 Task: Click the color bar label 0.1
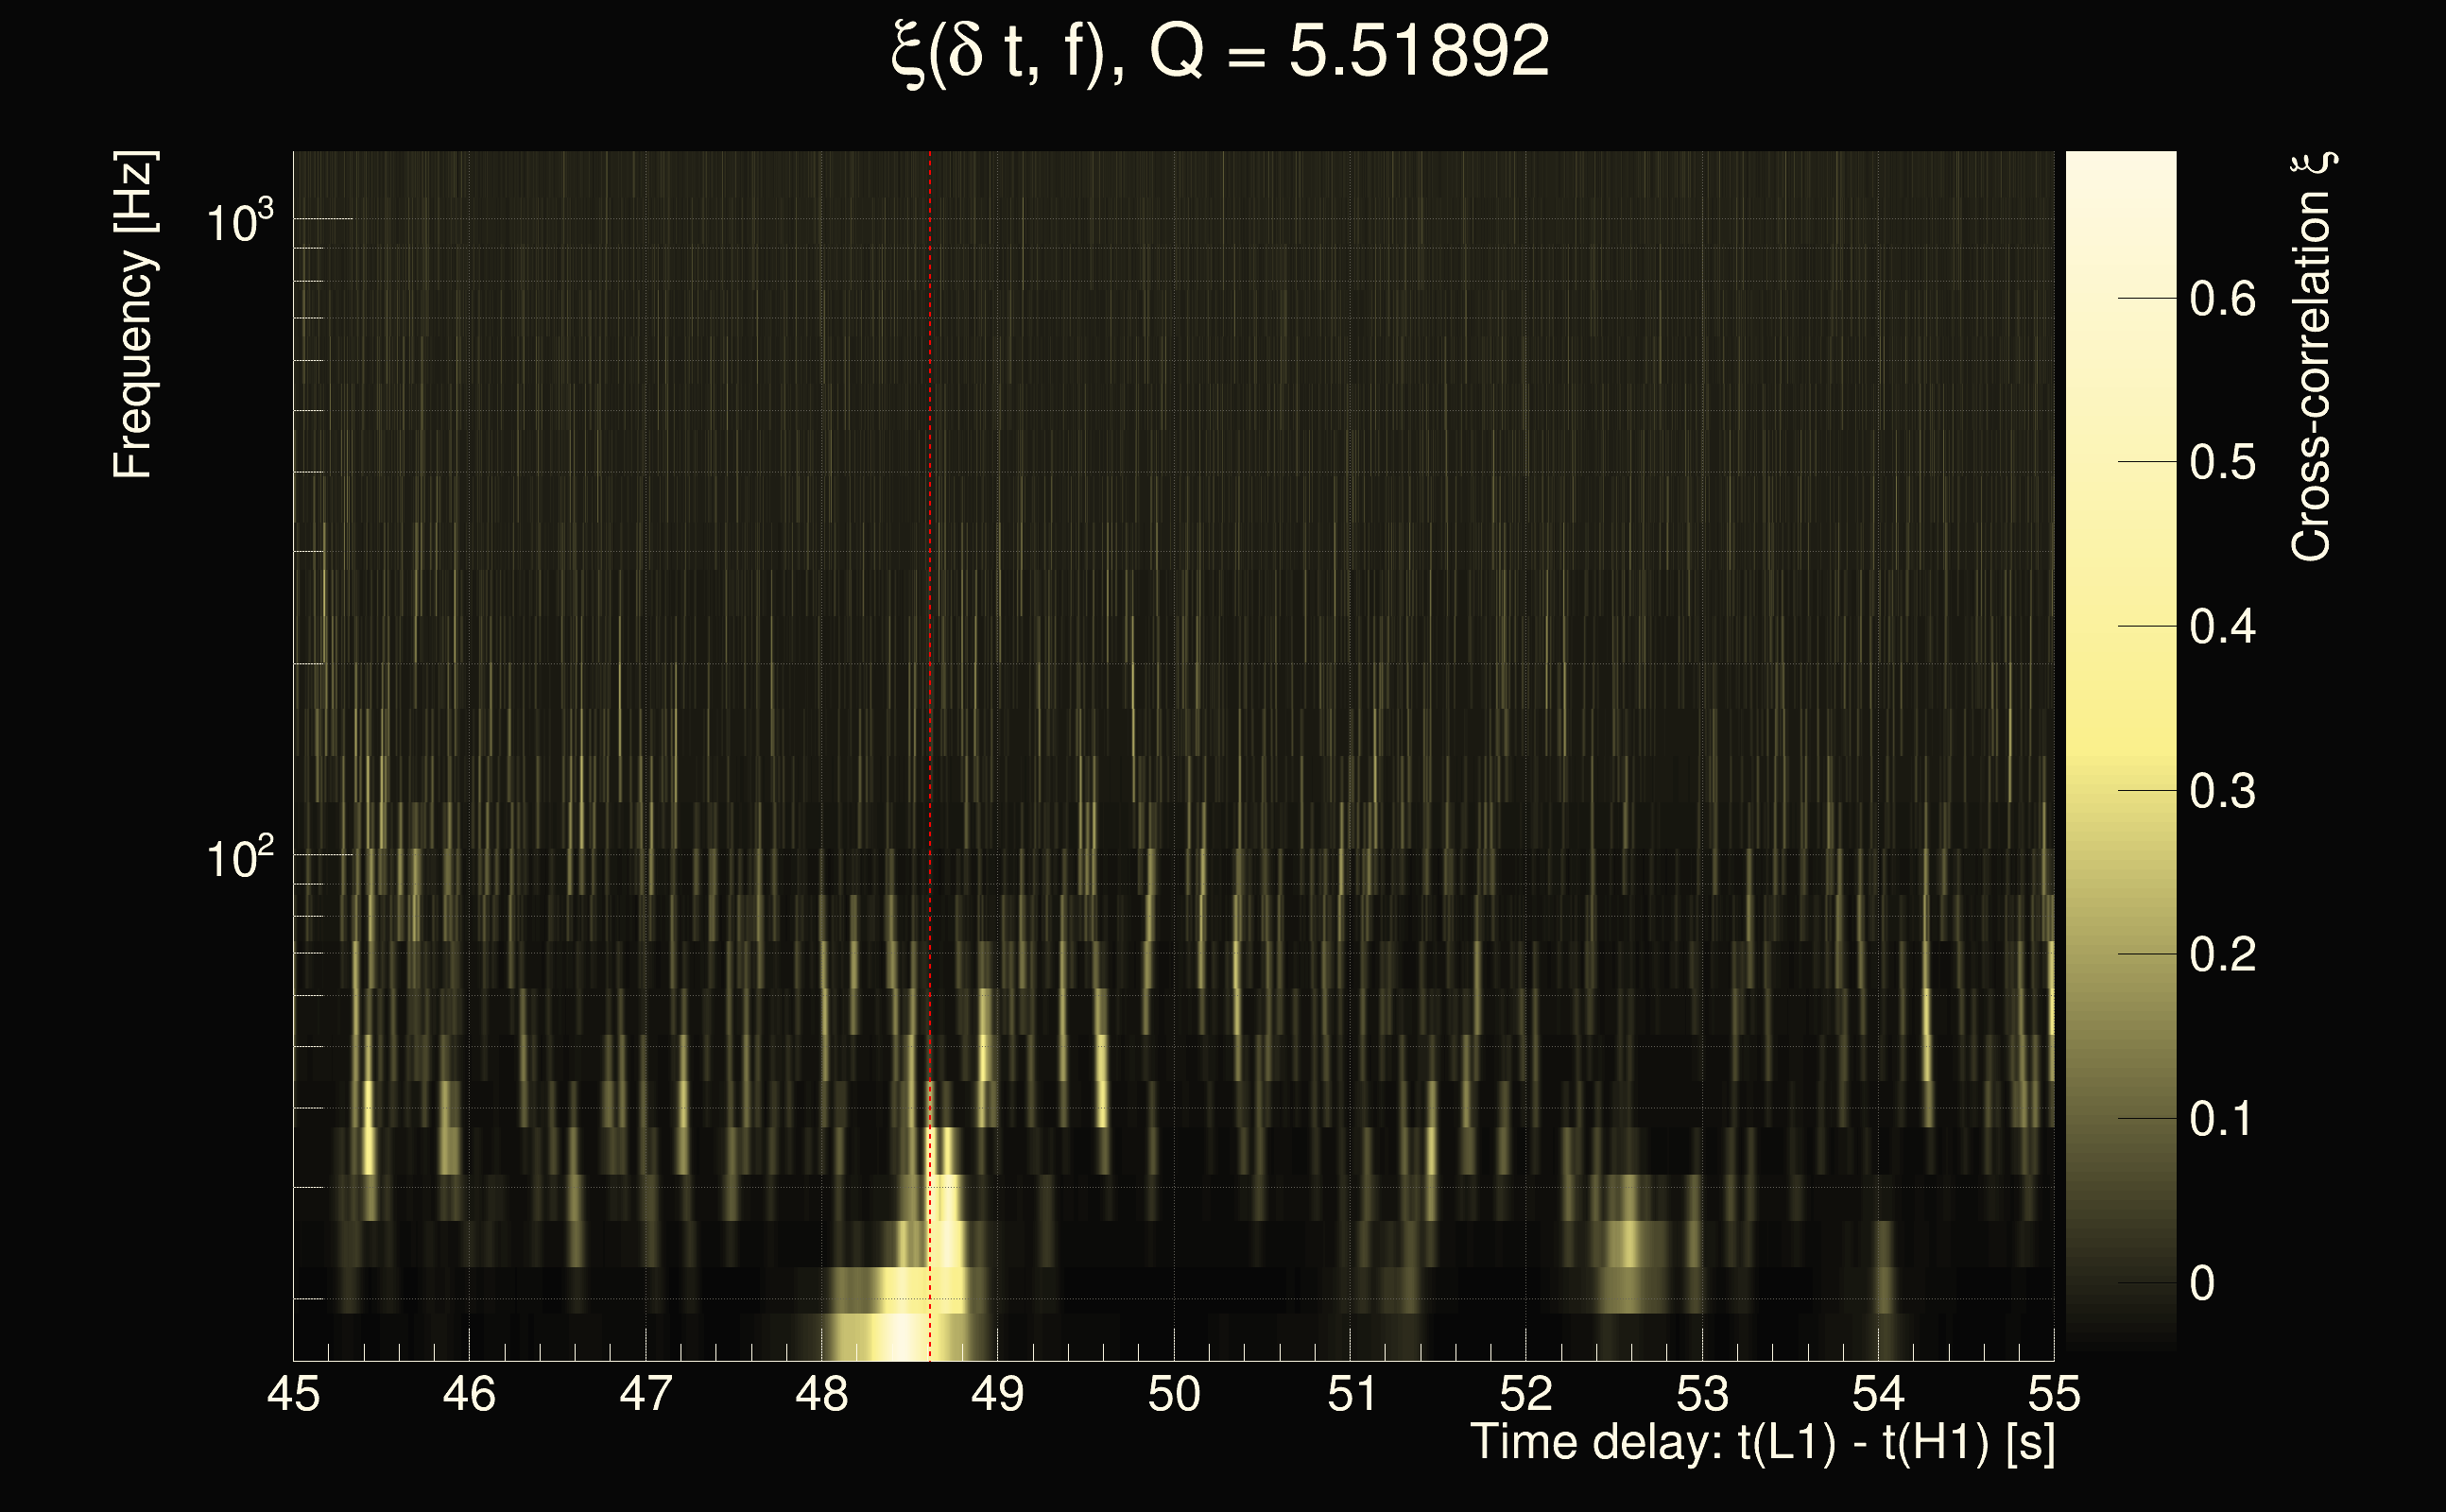(x=2222, y=1119)
